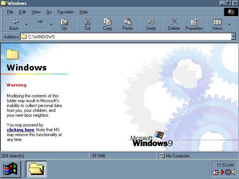
Task: Click the folder icon in address bar
Action: pos(24,37)
